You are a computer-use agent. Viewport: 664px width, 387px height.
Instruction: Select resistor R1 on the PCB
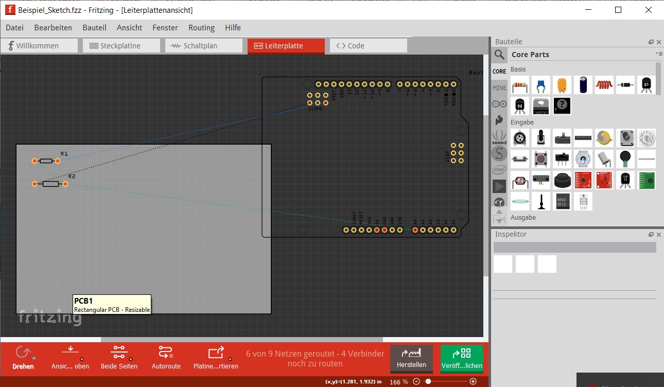point(46,161)
